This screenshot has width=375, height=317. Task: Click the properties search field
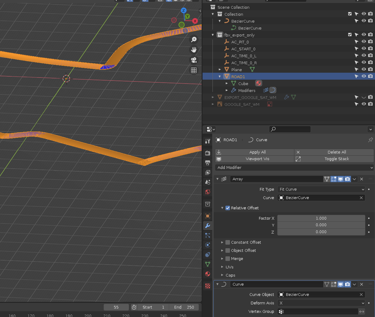coord(290,129)
